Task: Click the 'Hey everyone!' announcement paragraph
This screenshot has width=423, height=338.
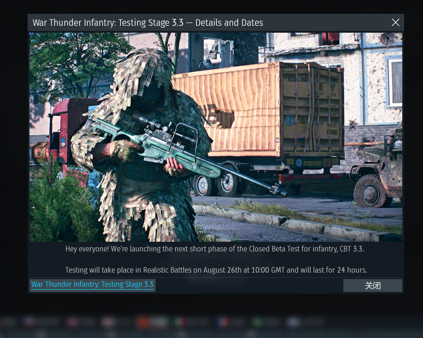Action: pyautogui.click(x=215, y=249)
